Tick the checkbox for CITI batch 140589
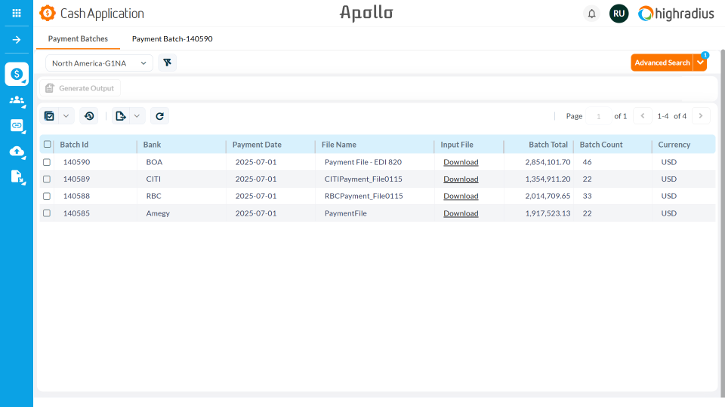Screen dimensions: 725x407 tap(47, 179)
